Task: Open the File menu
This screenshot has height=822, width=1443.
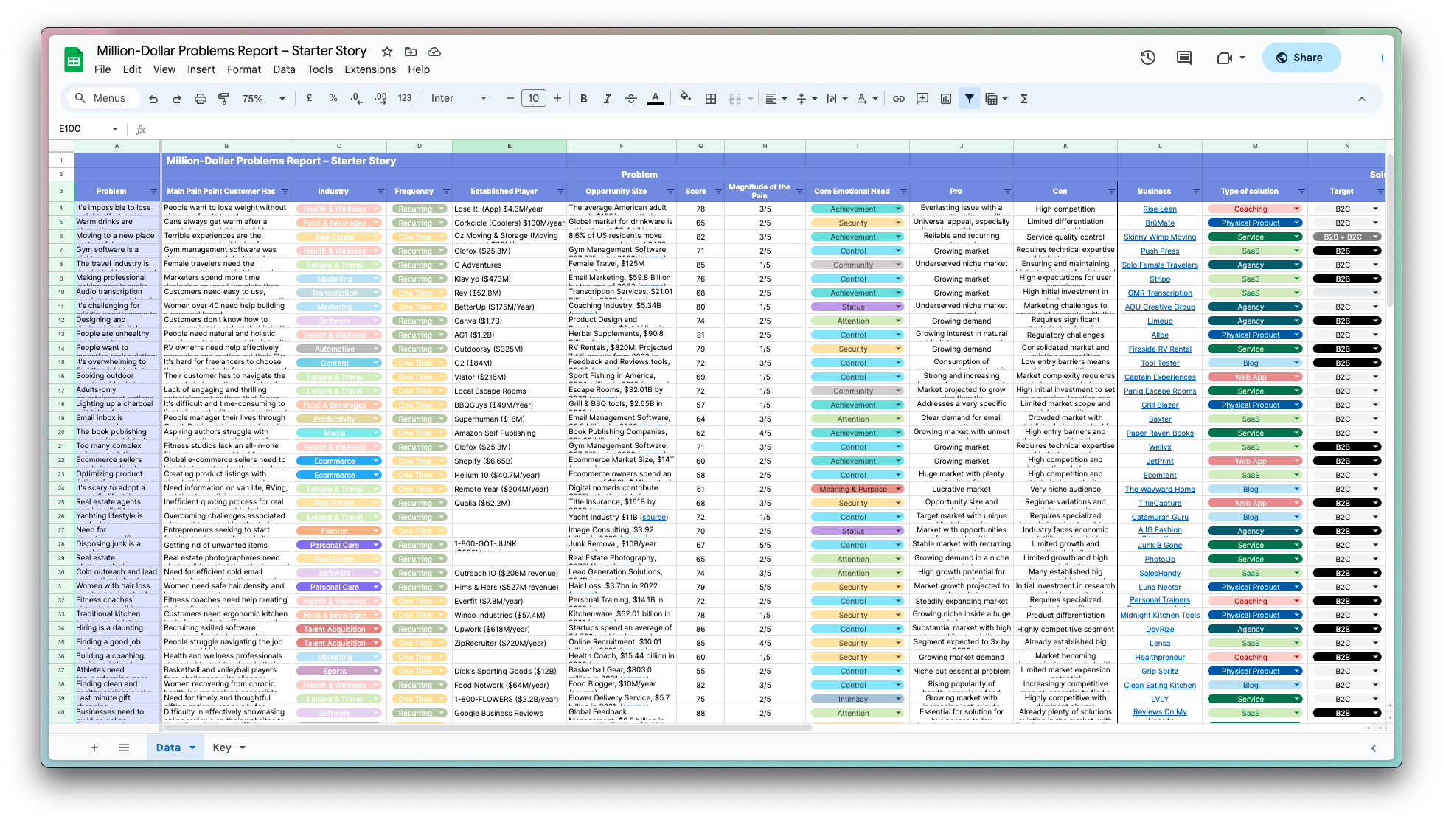Action: 102,69
